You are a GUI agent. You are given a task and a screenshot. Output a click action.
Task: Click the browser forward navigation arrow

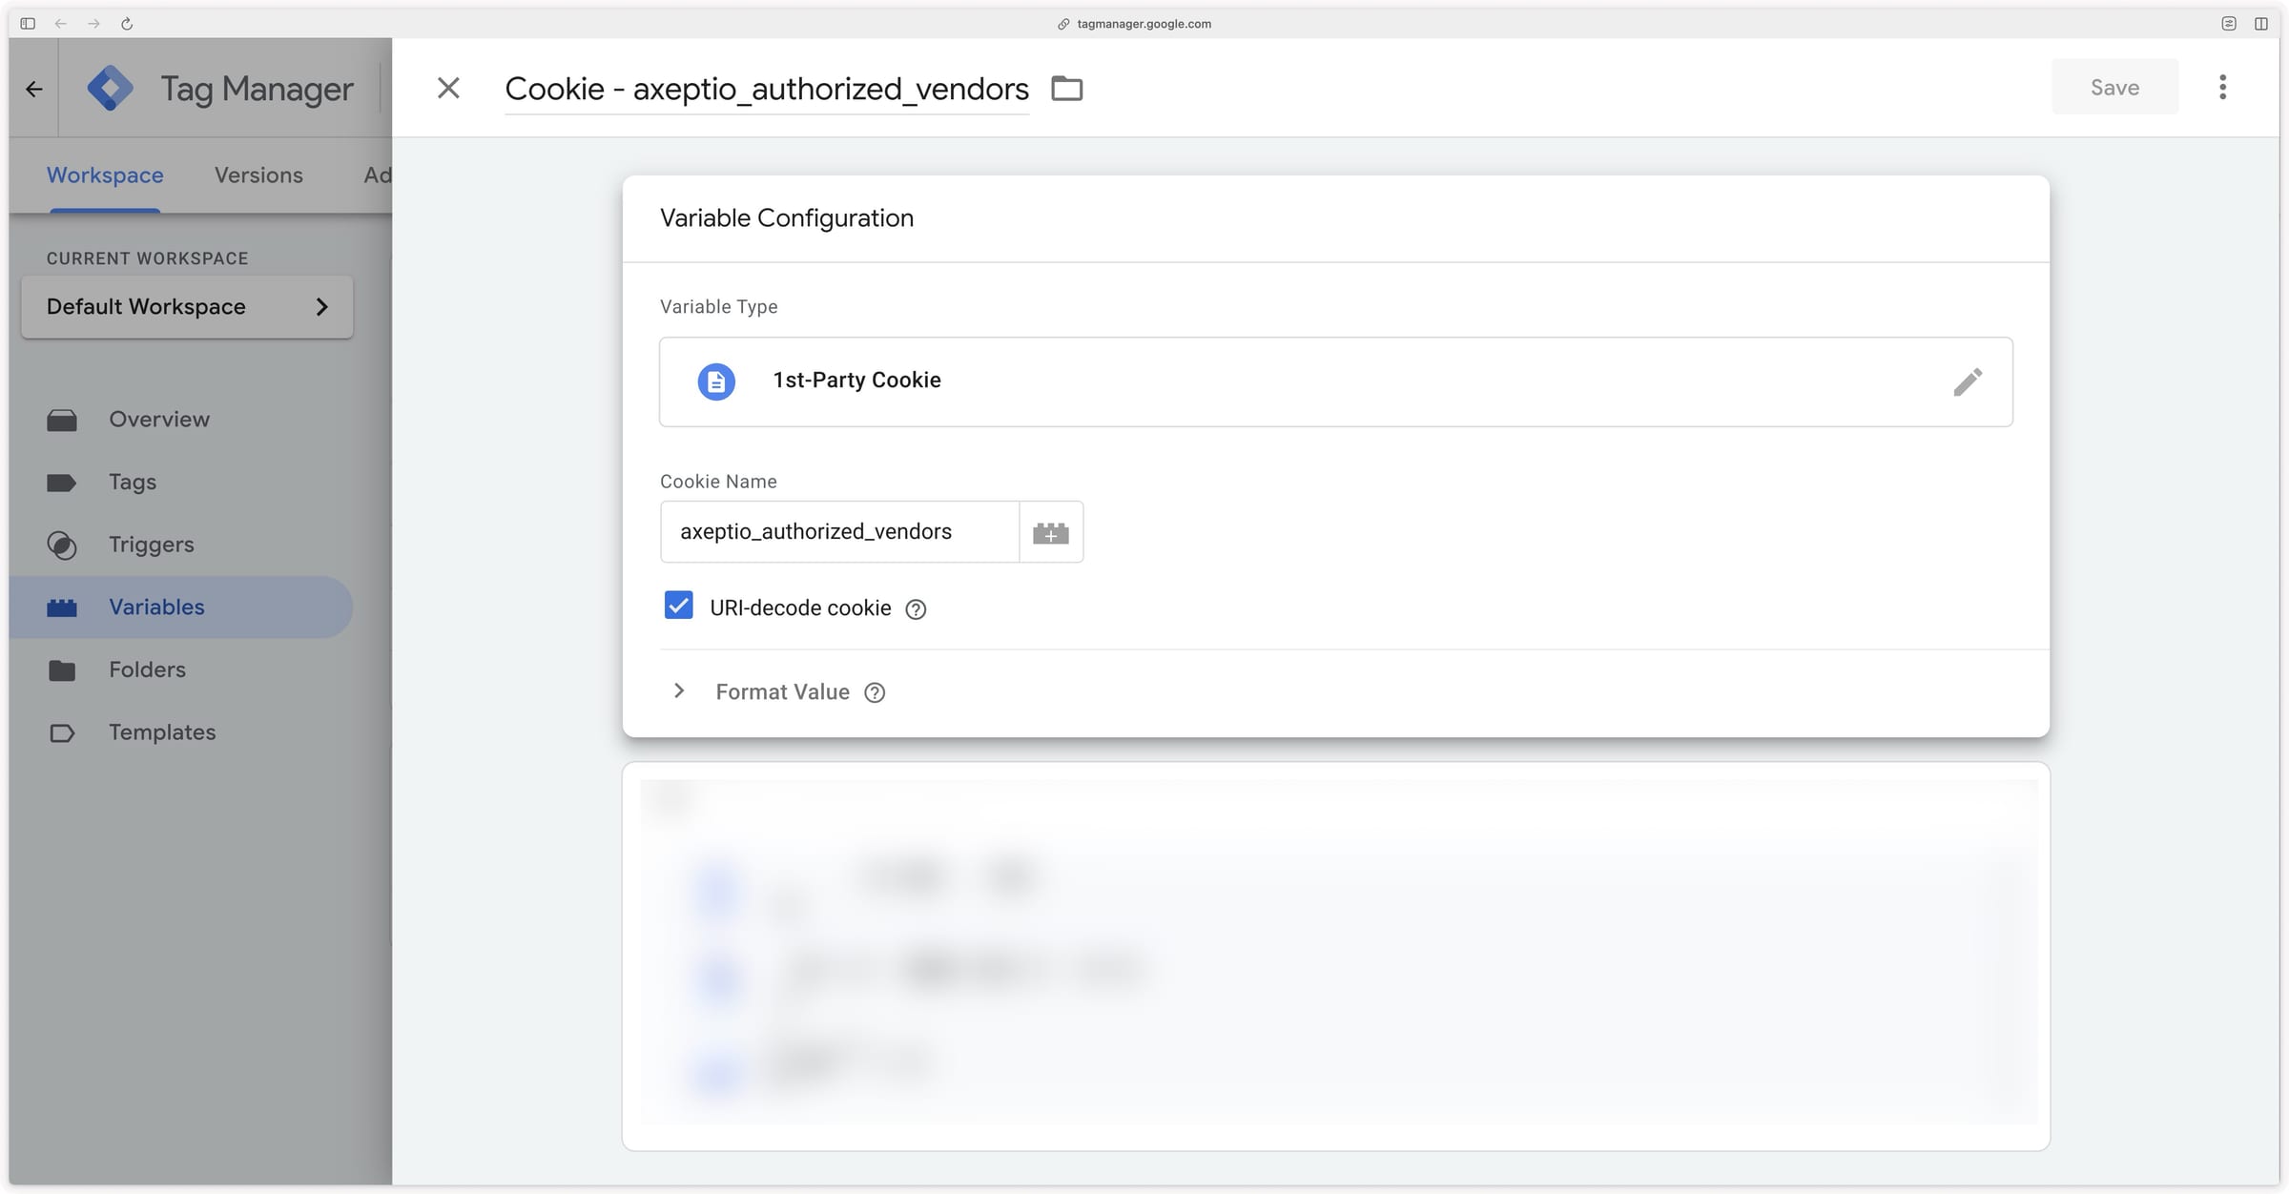93,24
